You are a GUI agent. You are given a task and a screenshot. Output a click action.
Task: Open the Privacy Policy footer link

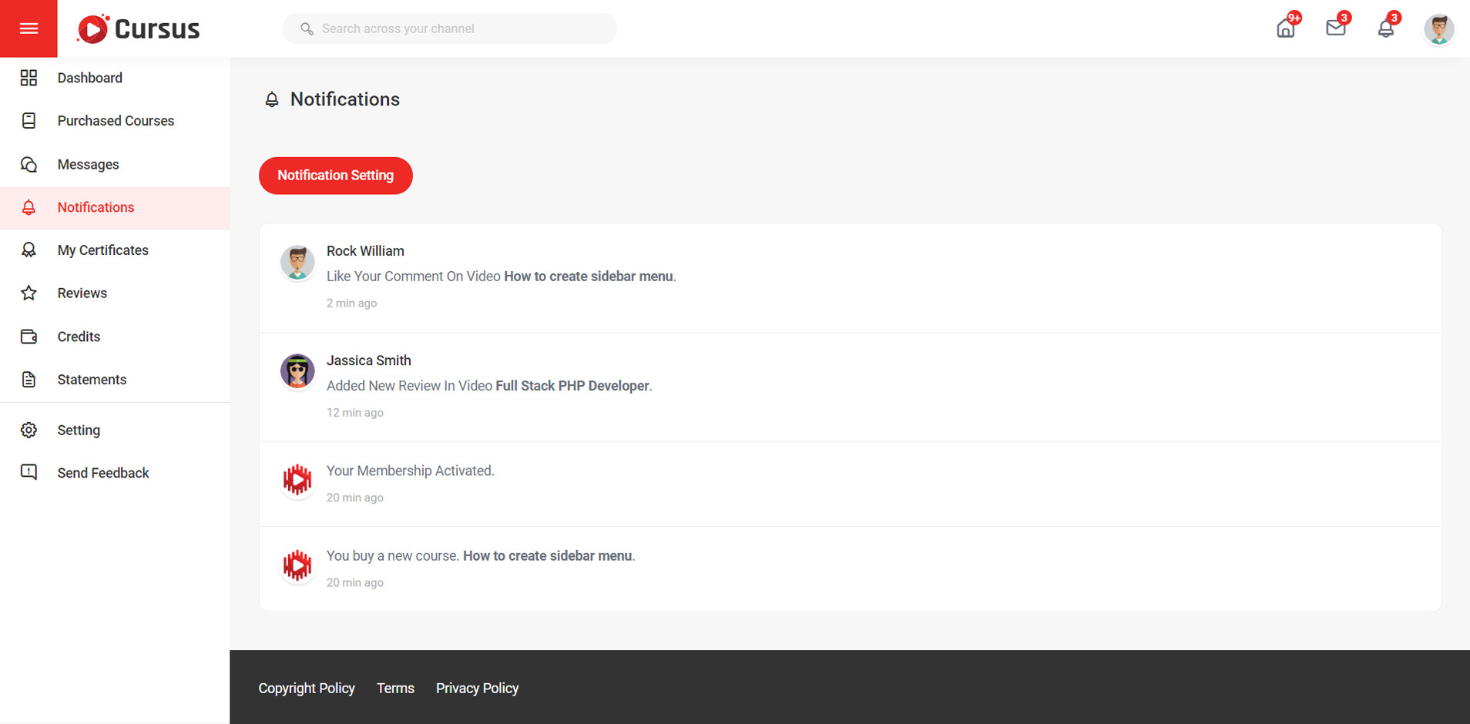click(x=477, y=689)
